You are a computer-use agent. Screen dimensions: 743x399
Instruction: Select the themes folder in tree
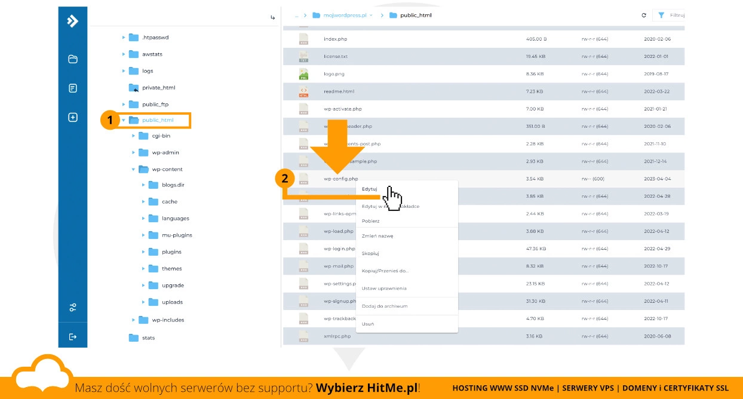tap(171, 269)
